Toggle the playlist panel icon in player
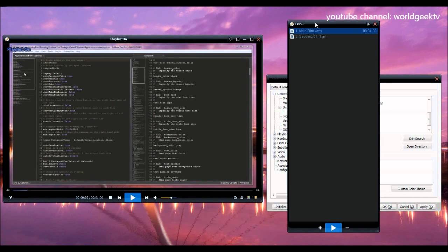This screenshot has width=448, height=252. [255, 198]
